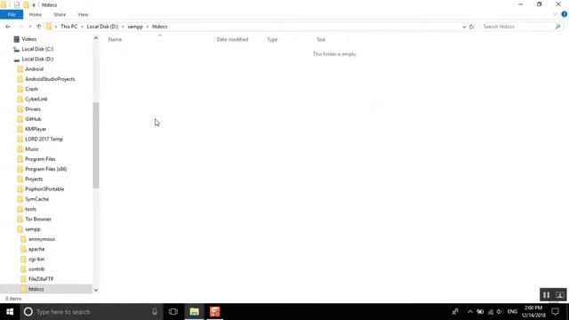Click navigation pane scroll down arrow
569x320 pixels.
[96, 290]
